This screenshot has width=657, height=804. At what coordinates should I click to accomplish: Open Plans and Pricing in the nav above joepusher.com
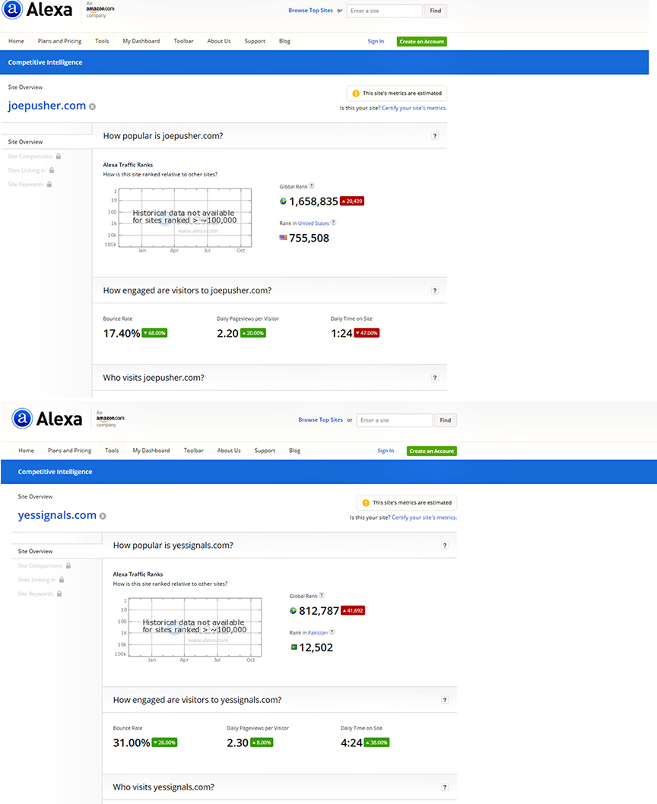(x=59, y=41)
